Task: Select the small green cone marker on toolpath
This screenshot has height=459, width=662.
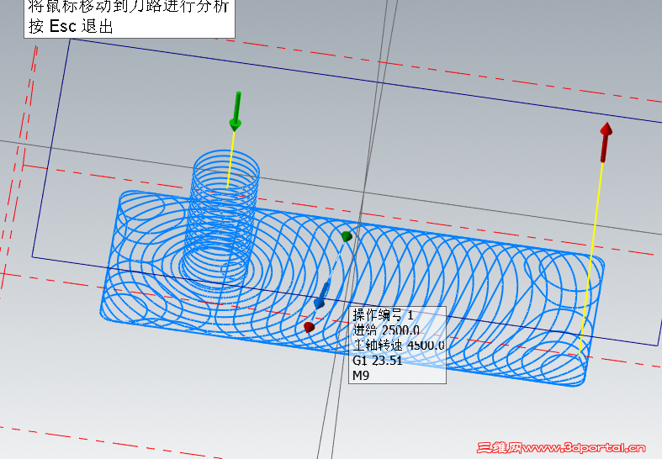Action: tap(347, 236)
